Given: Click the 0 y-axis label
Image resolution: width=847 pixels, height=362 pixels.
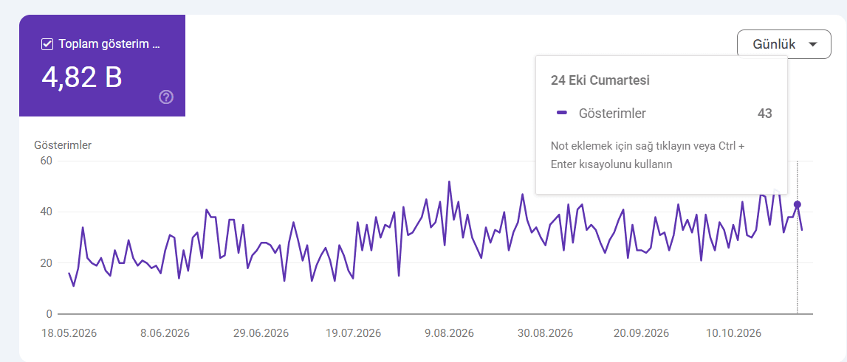Looking at the screenshot, I should coord(49,314).
